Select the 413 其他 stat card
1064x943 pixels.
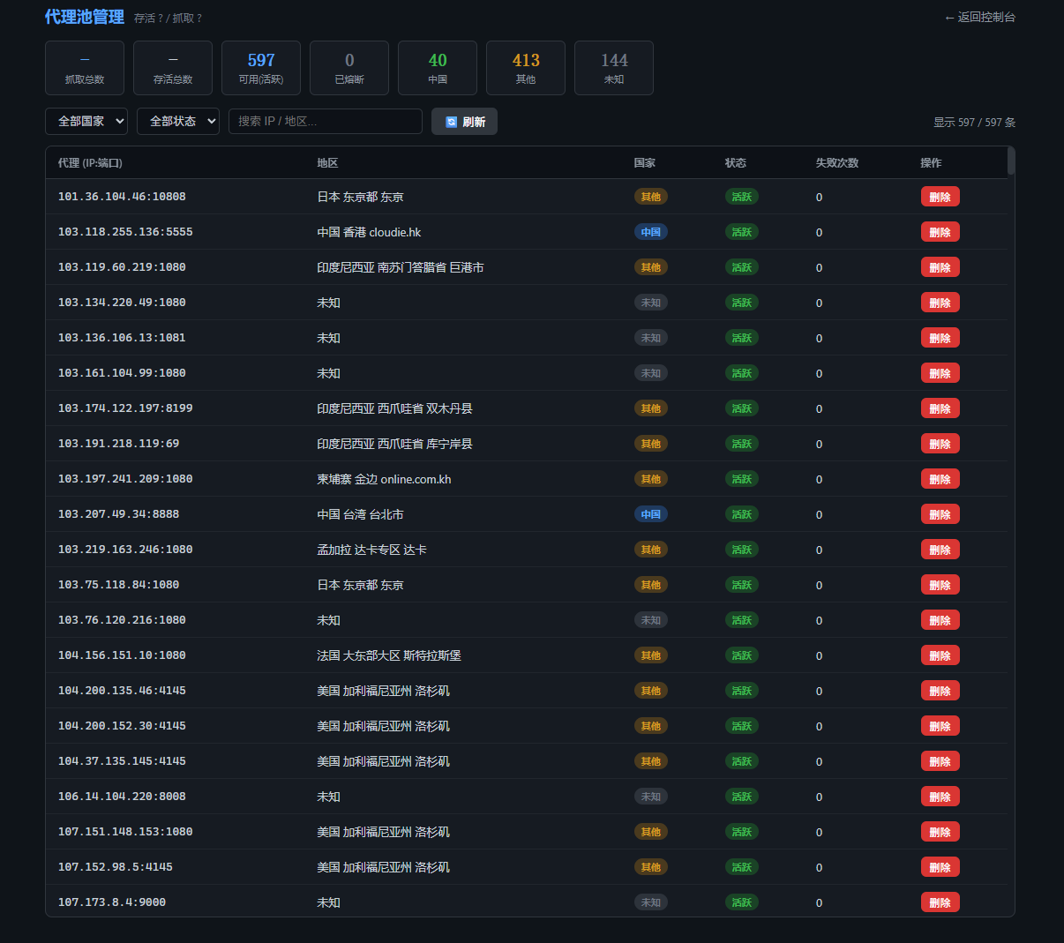526,68
